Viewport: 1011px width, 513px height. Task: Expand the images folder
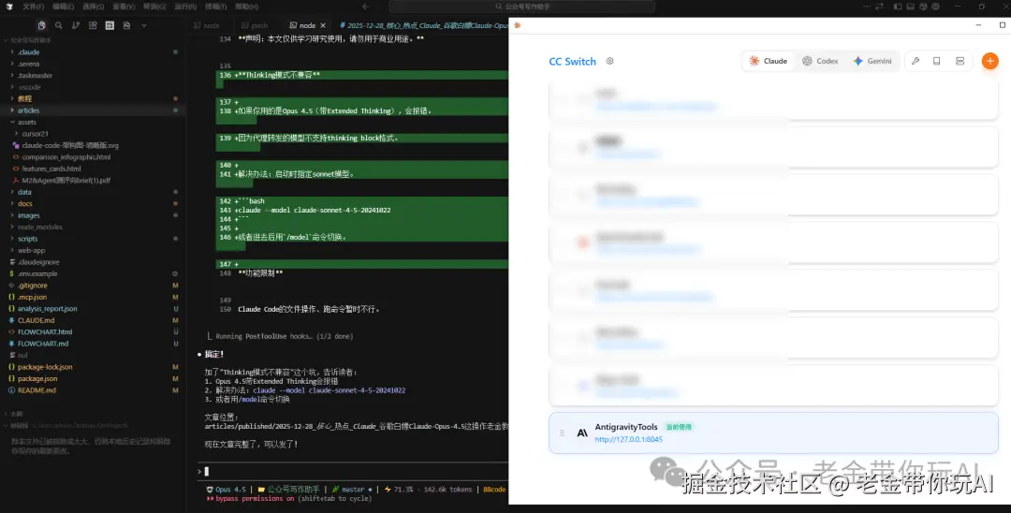click(28, 215)
